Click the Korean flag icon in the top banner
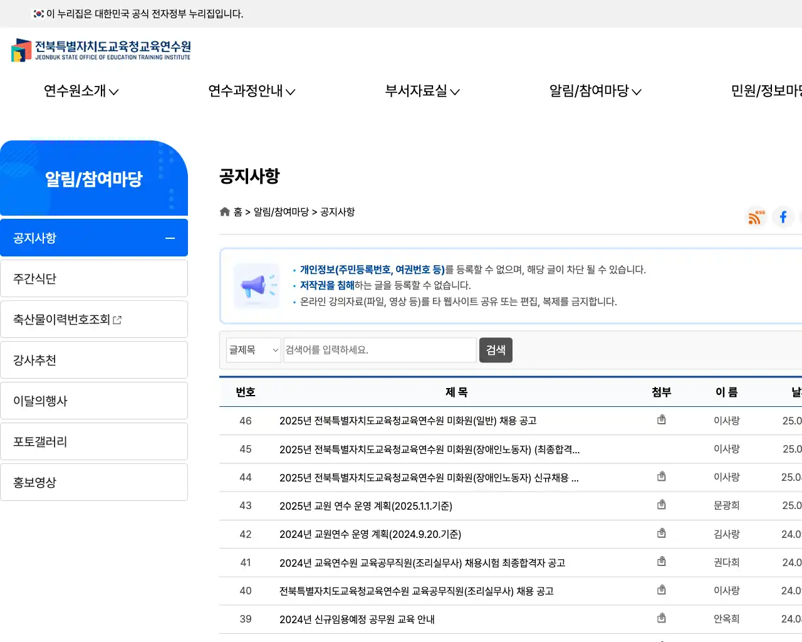The image size is (802, 642). point(38,13)
